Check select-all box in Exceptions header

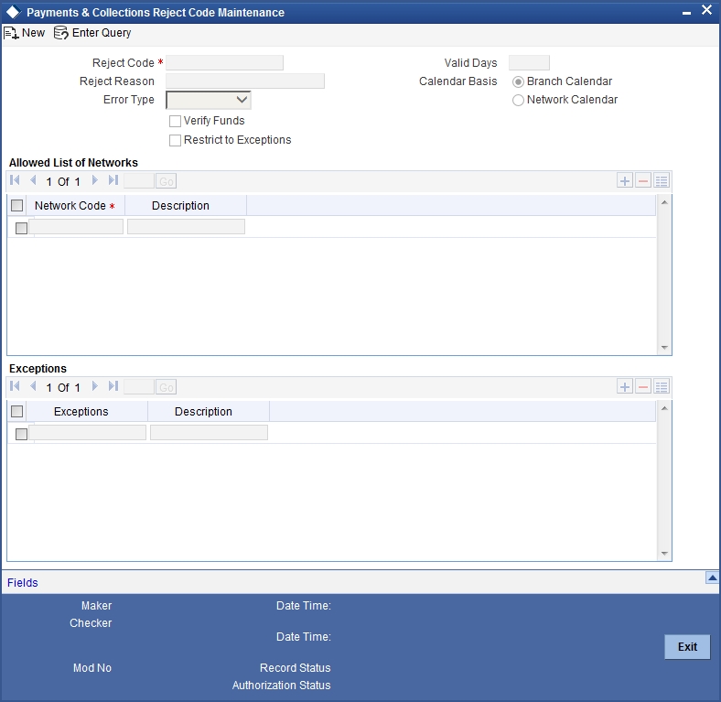(x=17, y=411)
